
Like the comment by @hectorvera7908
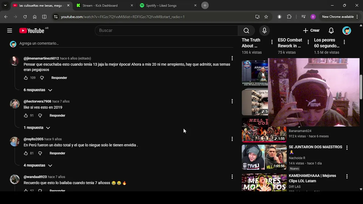coord(26,115)
